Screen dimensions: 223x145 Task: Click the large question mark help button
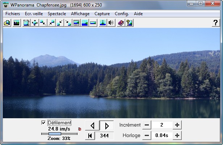tap(216, 23)
